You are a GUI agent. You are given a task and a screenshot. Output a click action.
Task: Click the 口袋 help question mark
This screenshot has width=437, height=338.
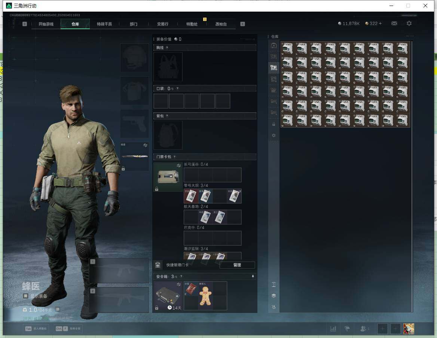coord(177,89)
